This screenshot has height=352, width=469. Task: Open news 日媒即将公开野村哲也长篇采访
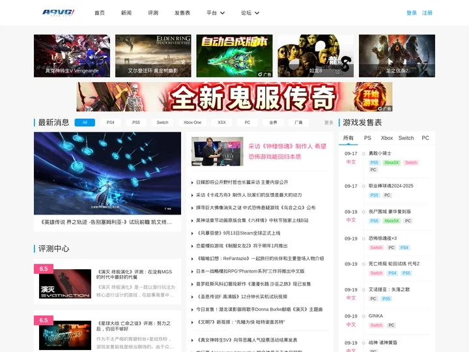[x=242, y=183]
